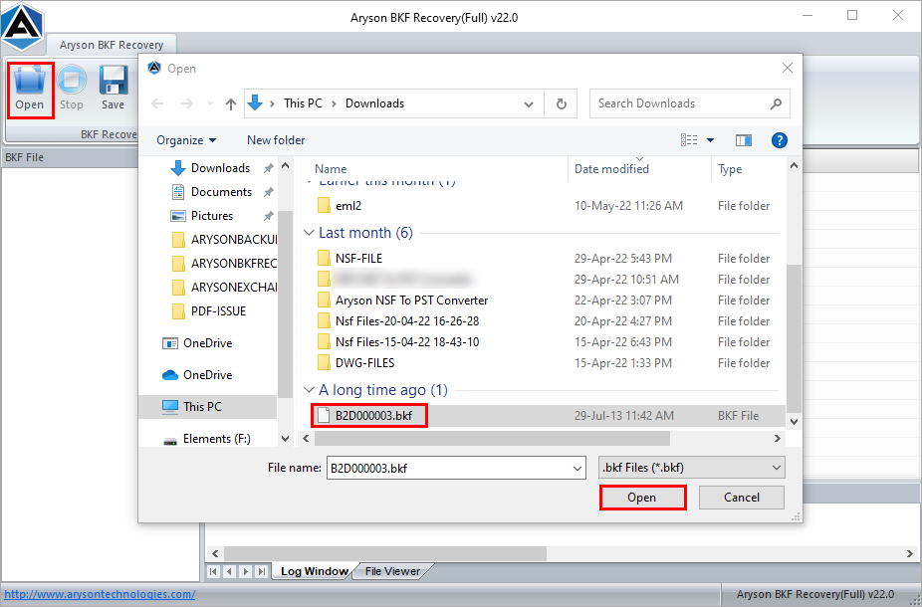Image resolution: width=922 pixels, height=607 pixels.
Task: Collapse the Last month group
Action: 309,233
